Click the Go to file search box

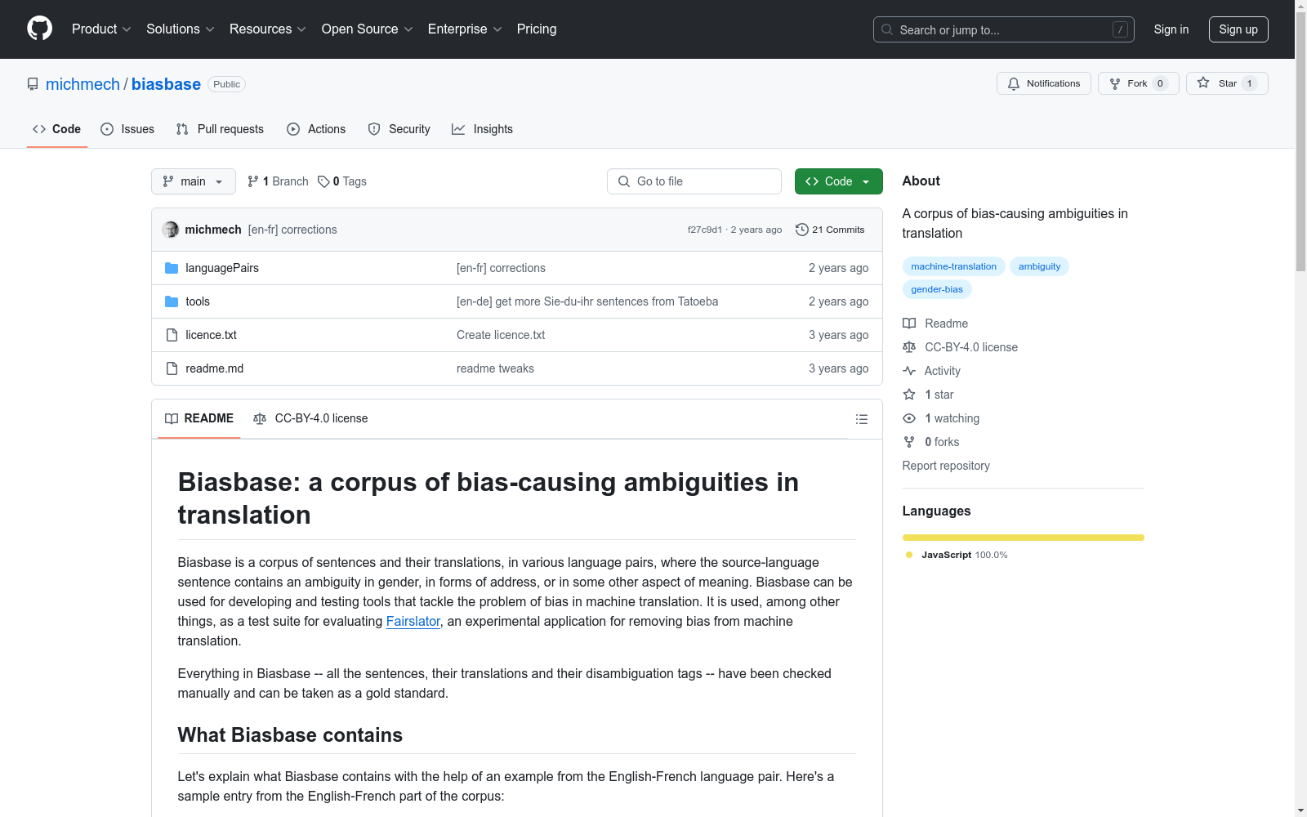pos(694,181)
